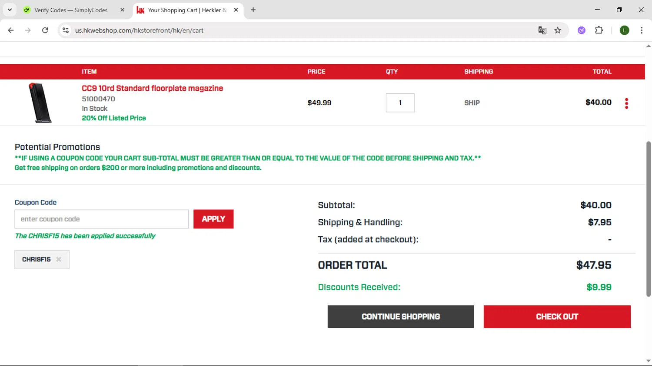Image resolution: width=652 pixels, height=366 pixels.
Task: Click the CHRISF15 applied successfully message
Action: tap(85, 236)
